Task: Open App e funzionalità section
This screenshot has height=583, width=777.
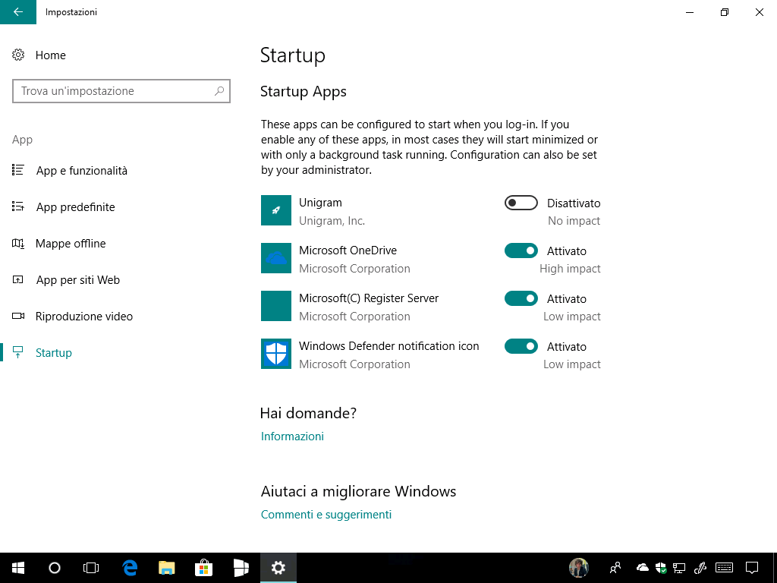Action: [x=82, y=171]
